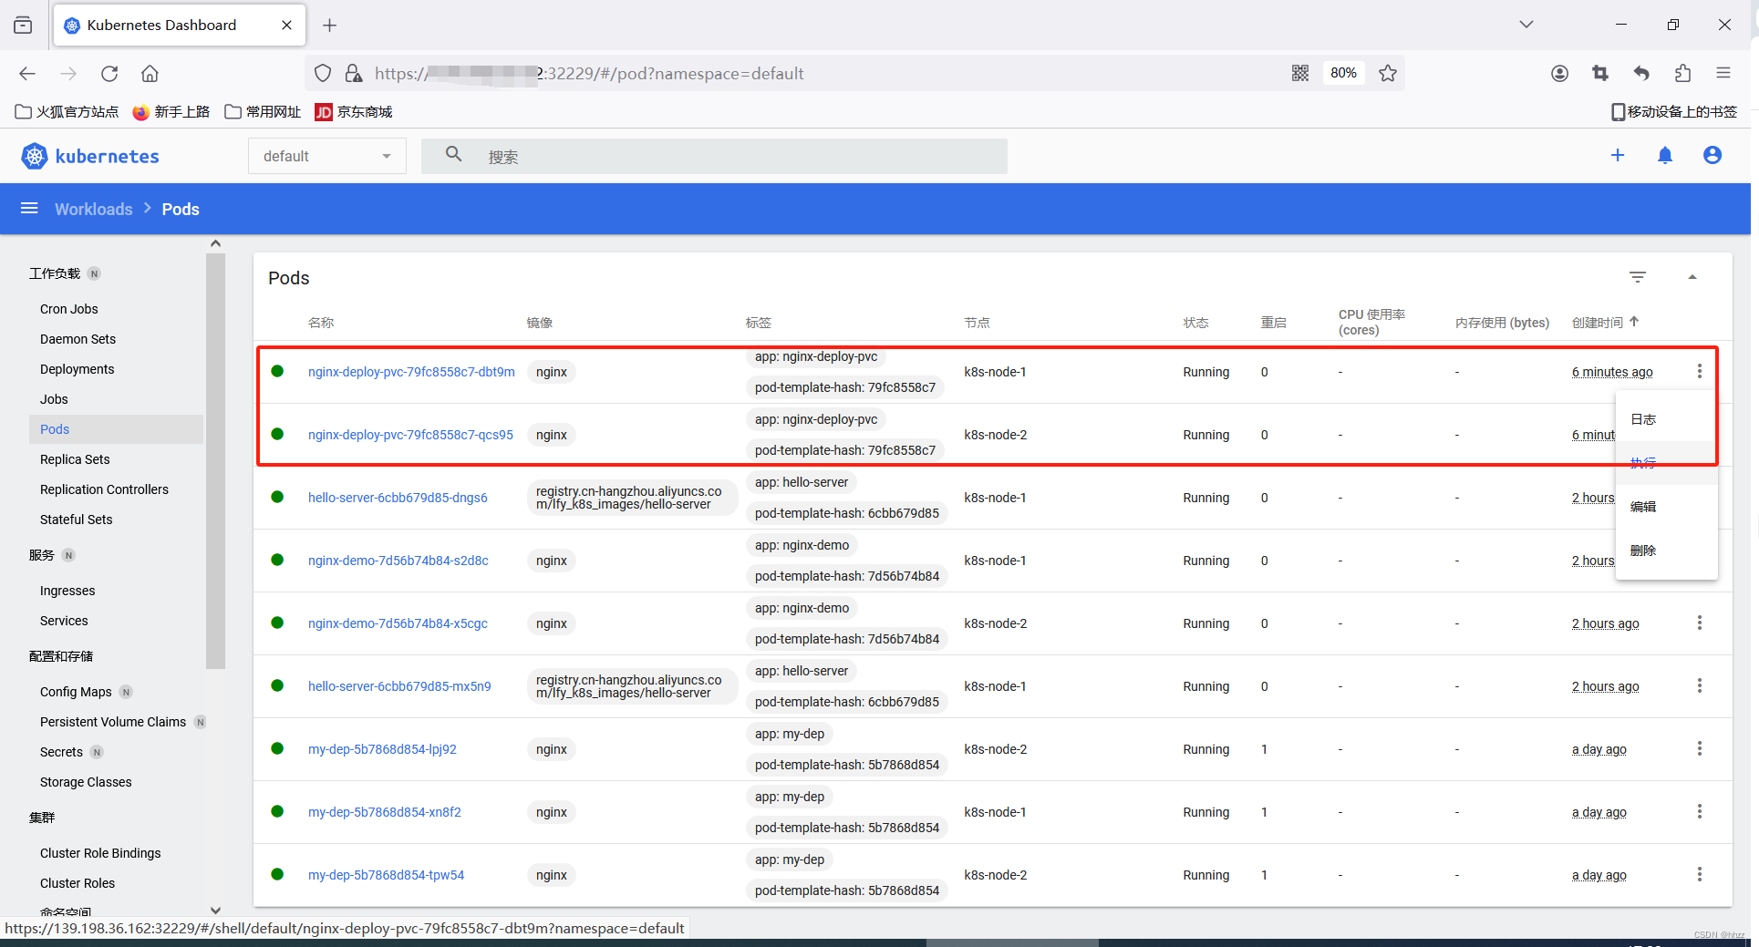
Task: Select the Kubernetes Dashboard tab
Action: click(180, 26)
